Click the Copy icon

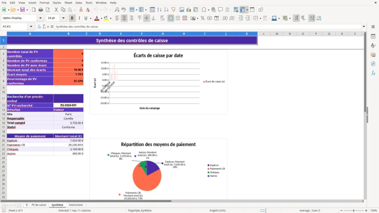(63, 10)
